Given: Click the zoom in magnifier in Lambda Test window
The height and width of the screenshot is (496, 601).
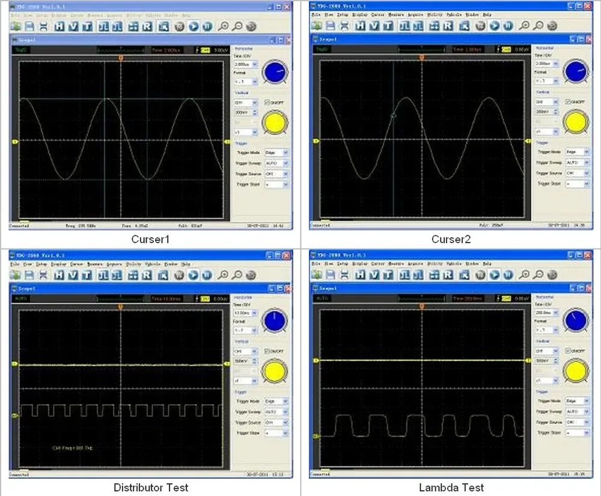Looking at the screenshot, I should [x=524, y=274].
